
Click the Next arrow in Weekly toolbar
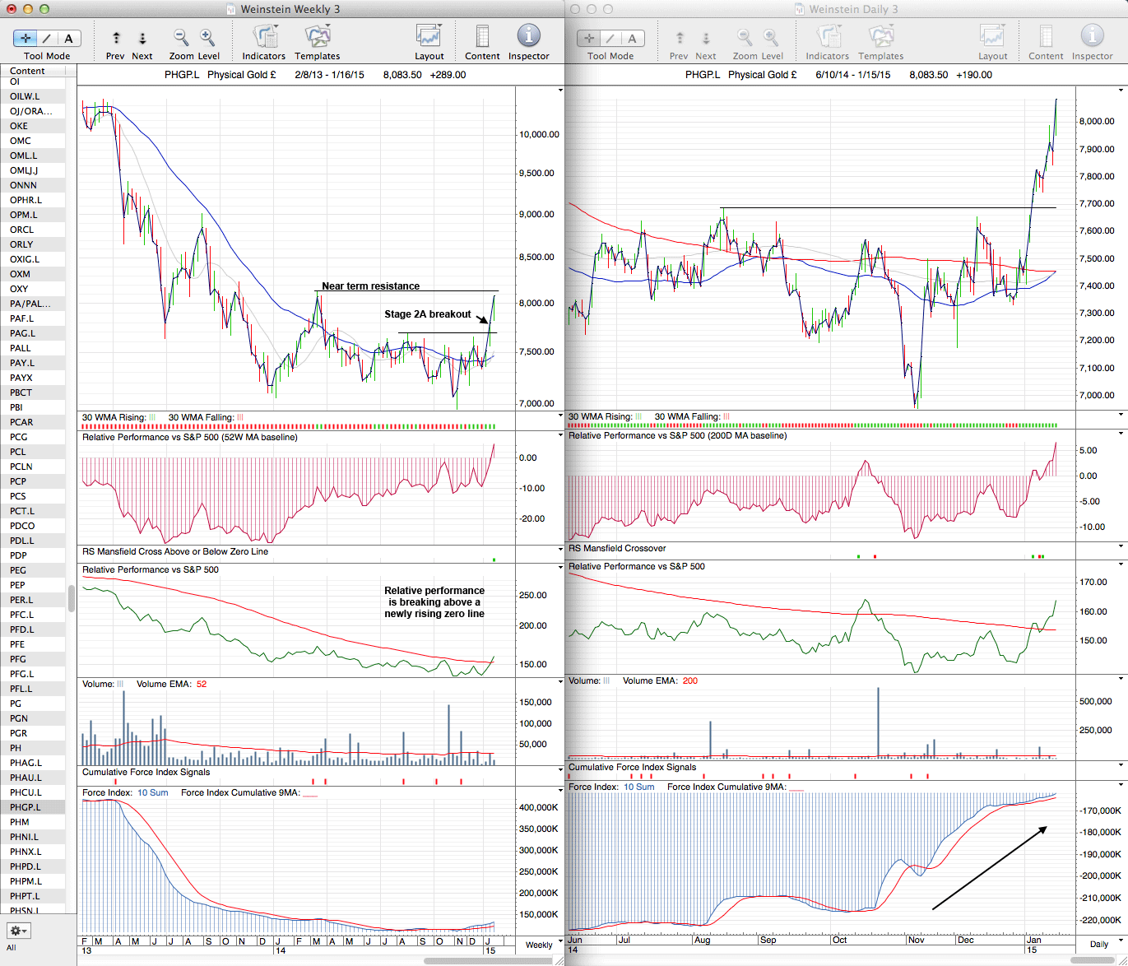tap(142, 38)
